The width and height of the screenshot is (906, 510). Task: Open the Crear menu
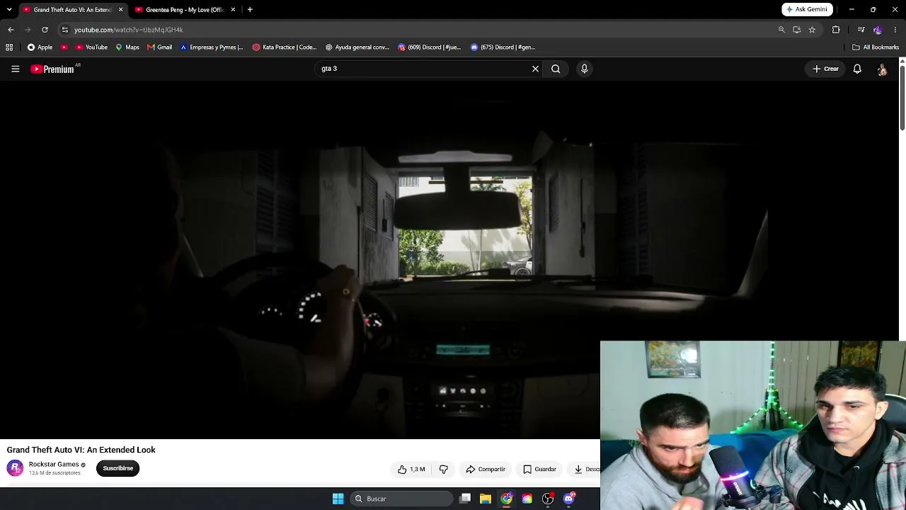pyautogui.click(x=825, y=69)
